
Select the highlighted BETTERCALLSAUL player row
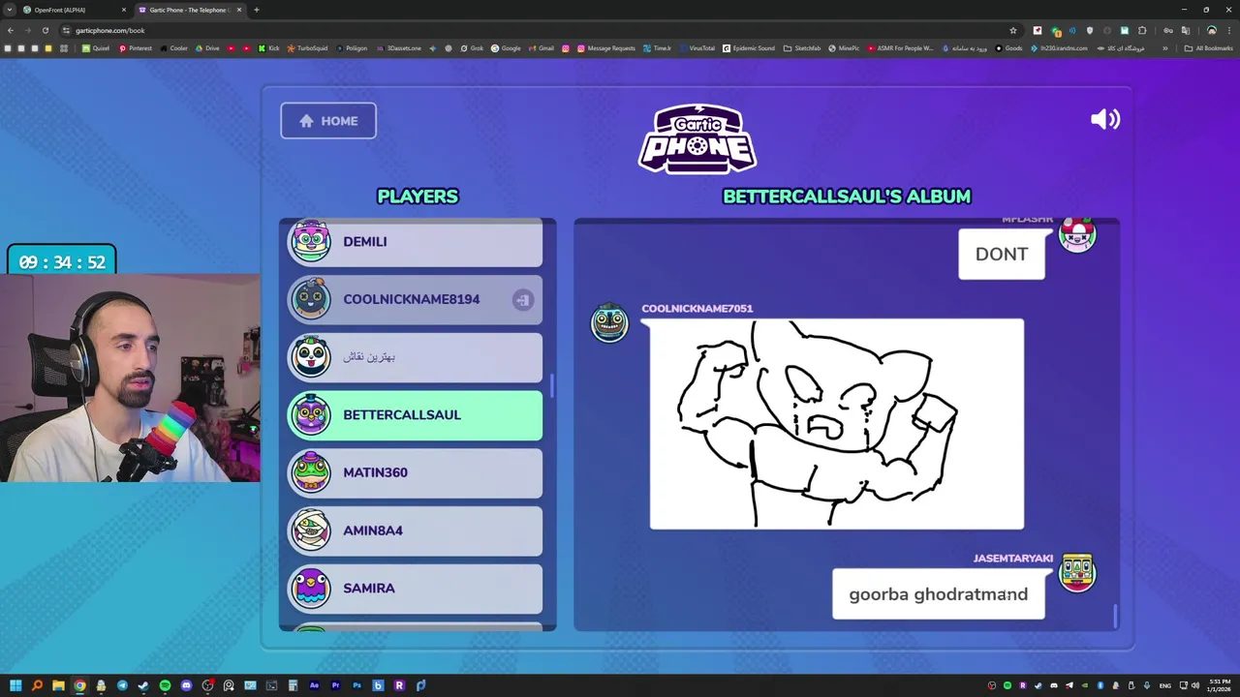(416, 414)
